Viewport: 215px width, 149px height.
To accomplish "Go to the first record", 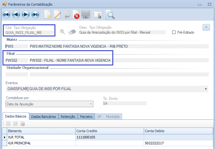I will [7, 14].
